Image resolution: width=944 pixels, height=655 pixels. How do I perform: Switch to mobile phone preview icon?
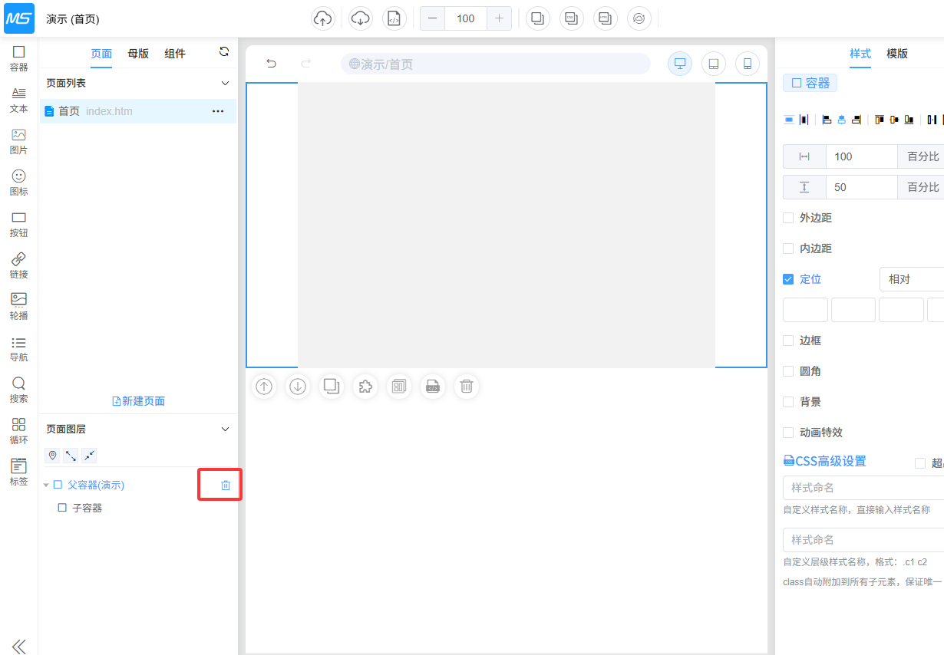(747, 64)
